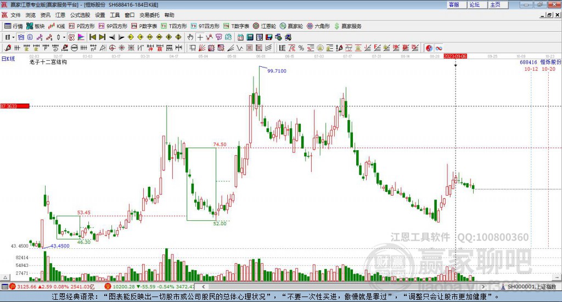Jump to first bar with skip-left icon
The image size is (562, 302).
tap(93, 37)
